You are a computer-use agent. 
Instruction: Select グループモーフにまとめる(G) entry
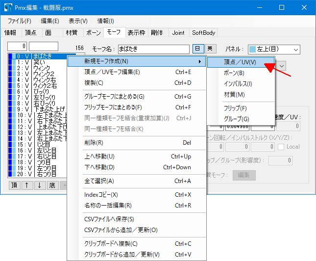click(x=137, y=97)
